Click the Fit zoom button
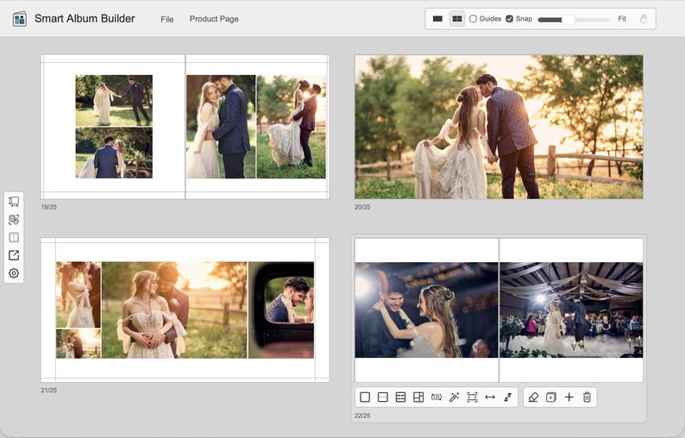This screenshot has height=438, width=685. [x=622, y=19]
